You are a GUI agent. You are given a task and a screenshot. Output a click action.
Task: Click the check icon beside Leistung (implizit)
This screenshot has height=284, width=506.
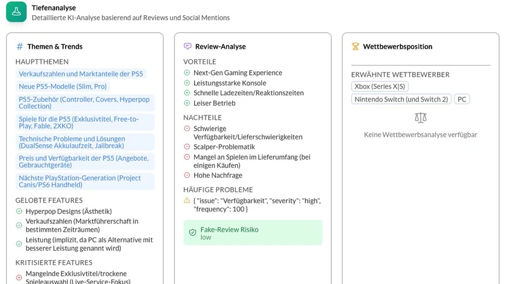[19, 244]
